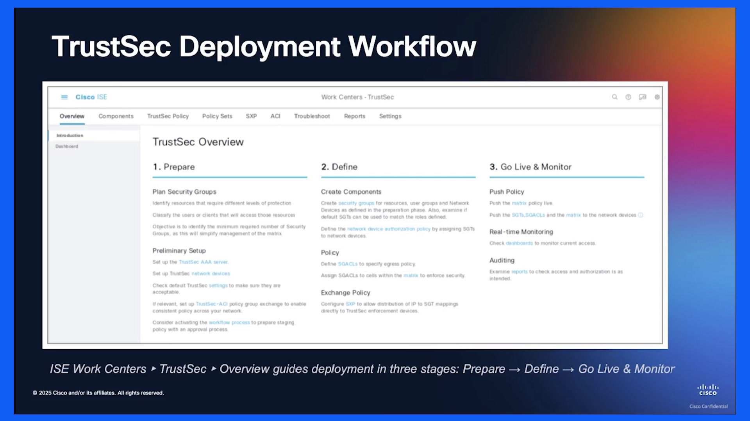Open the Reports tab
The height and width of the screenshot is (421, 750).
(355, 116)
